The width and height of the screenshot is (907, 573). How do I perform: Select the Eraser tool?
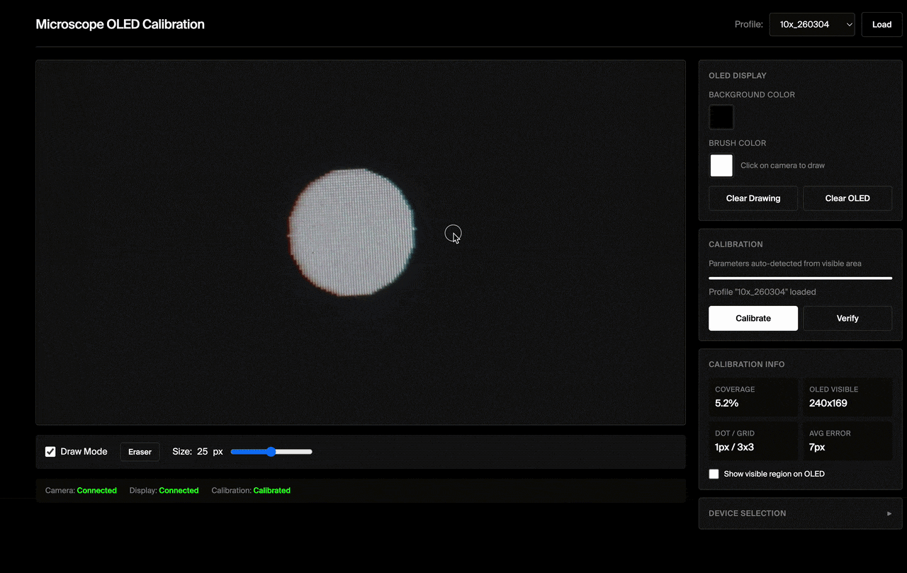tap(140, 452)
